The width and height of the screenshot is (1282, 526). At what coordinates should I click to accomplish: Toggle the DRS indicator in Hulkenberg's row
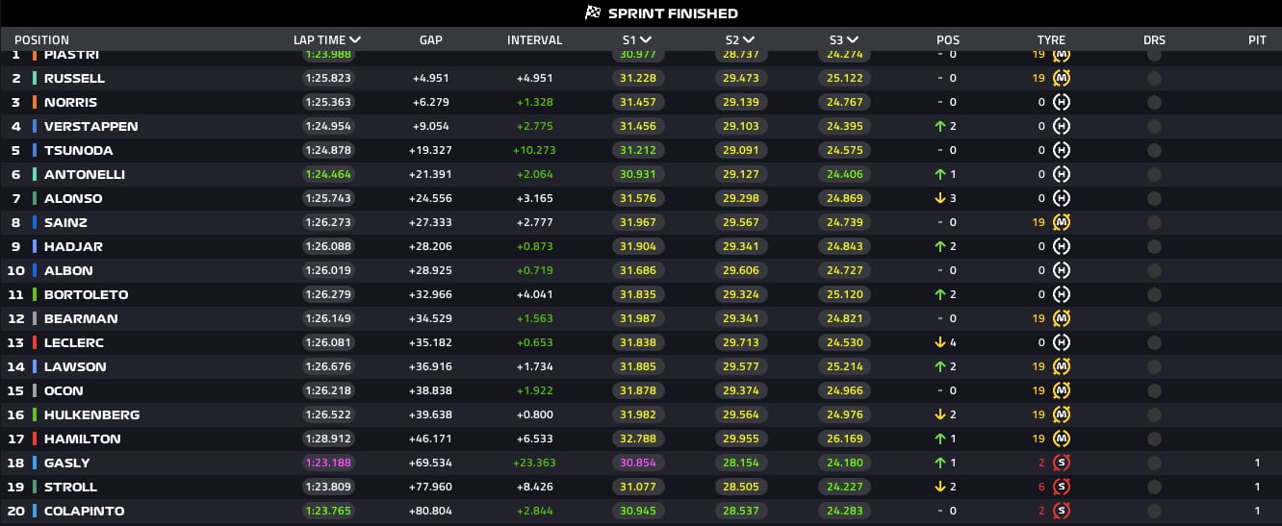(1154, 414)
